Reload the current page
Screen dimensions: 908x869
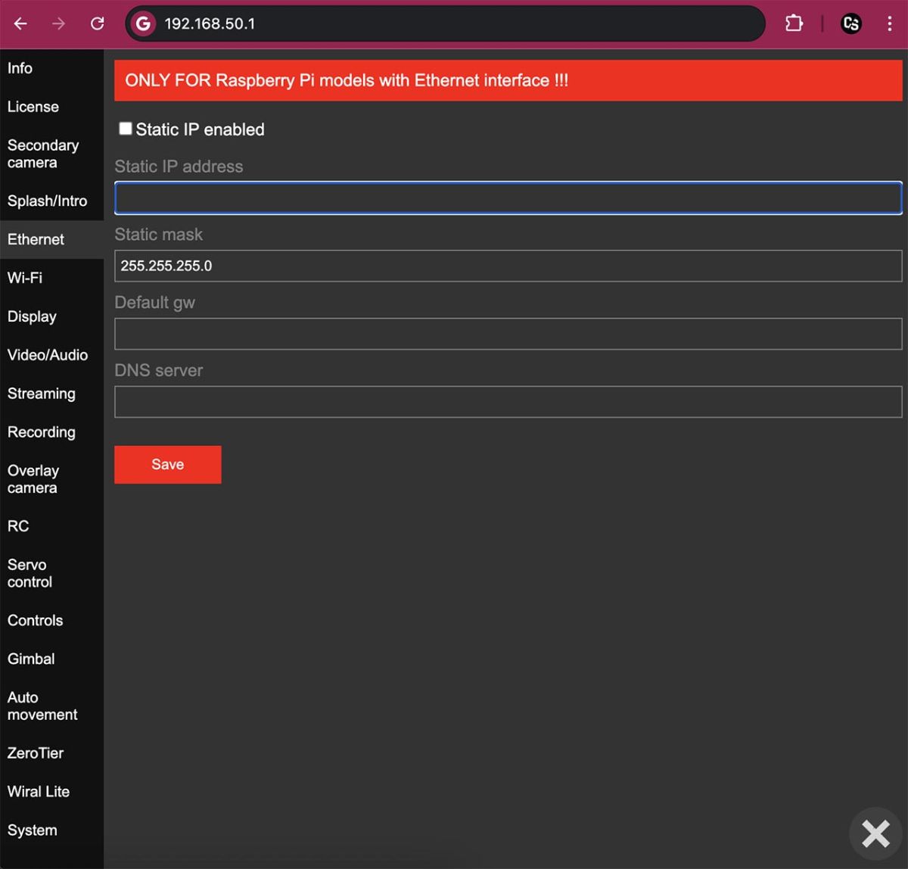click(x=97, y=23)
